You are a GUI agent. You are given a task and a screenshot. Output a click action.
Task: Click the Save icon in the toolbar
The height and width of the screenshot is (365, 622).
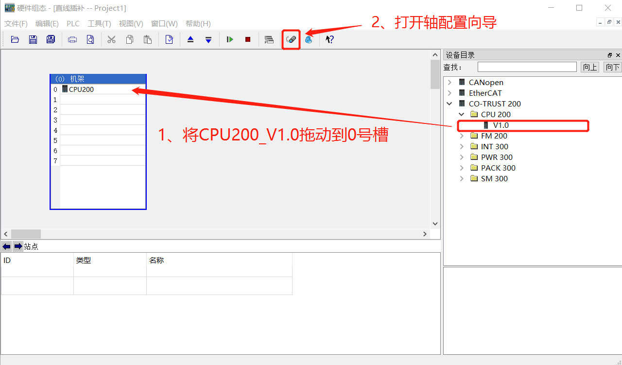point(33,40)
